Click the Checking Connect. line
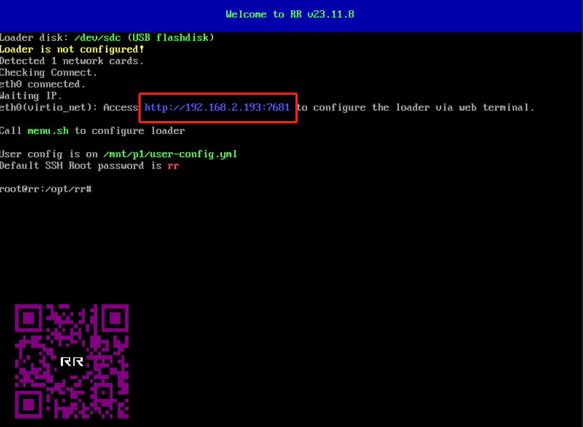 coord(49,73)
